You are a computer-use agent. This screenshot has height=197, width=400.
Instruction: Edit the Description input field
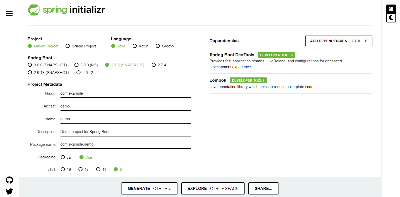click(125, 132)
